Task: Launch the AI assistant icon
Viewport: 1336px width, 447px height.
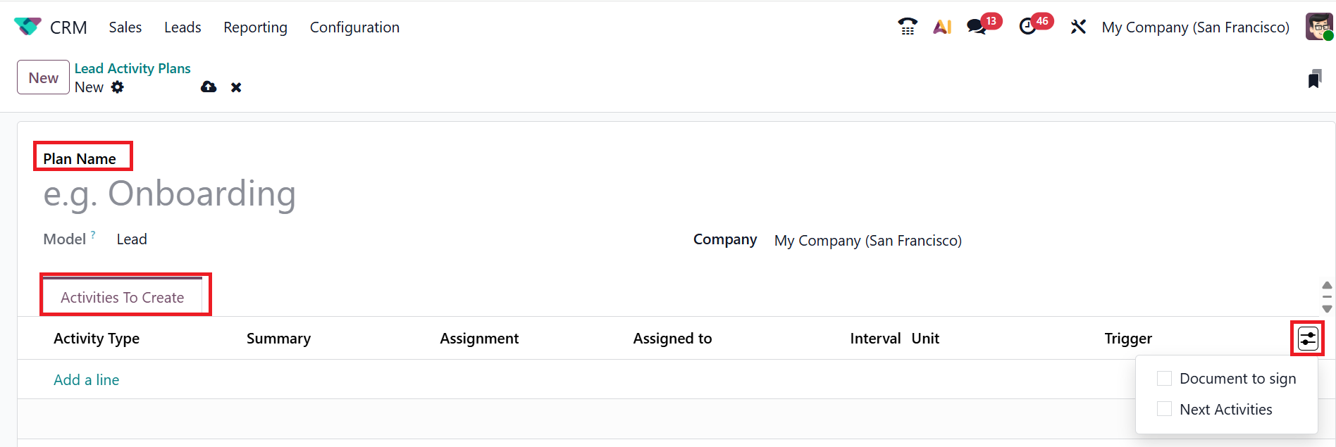Action: pos(942,27)
